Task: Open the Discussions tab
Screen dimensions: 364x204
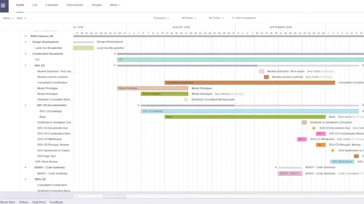Action: [x=75, y=5]
